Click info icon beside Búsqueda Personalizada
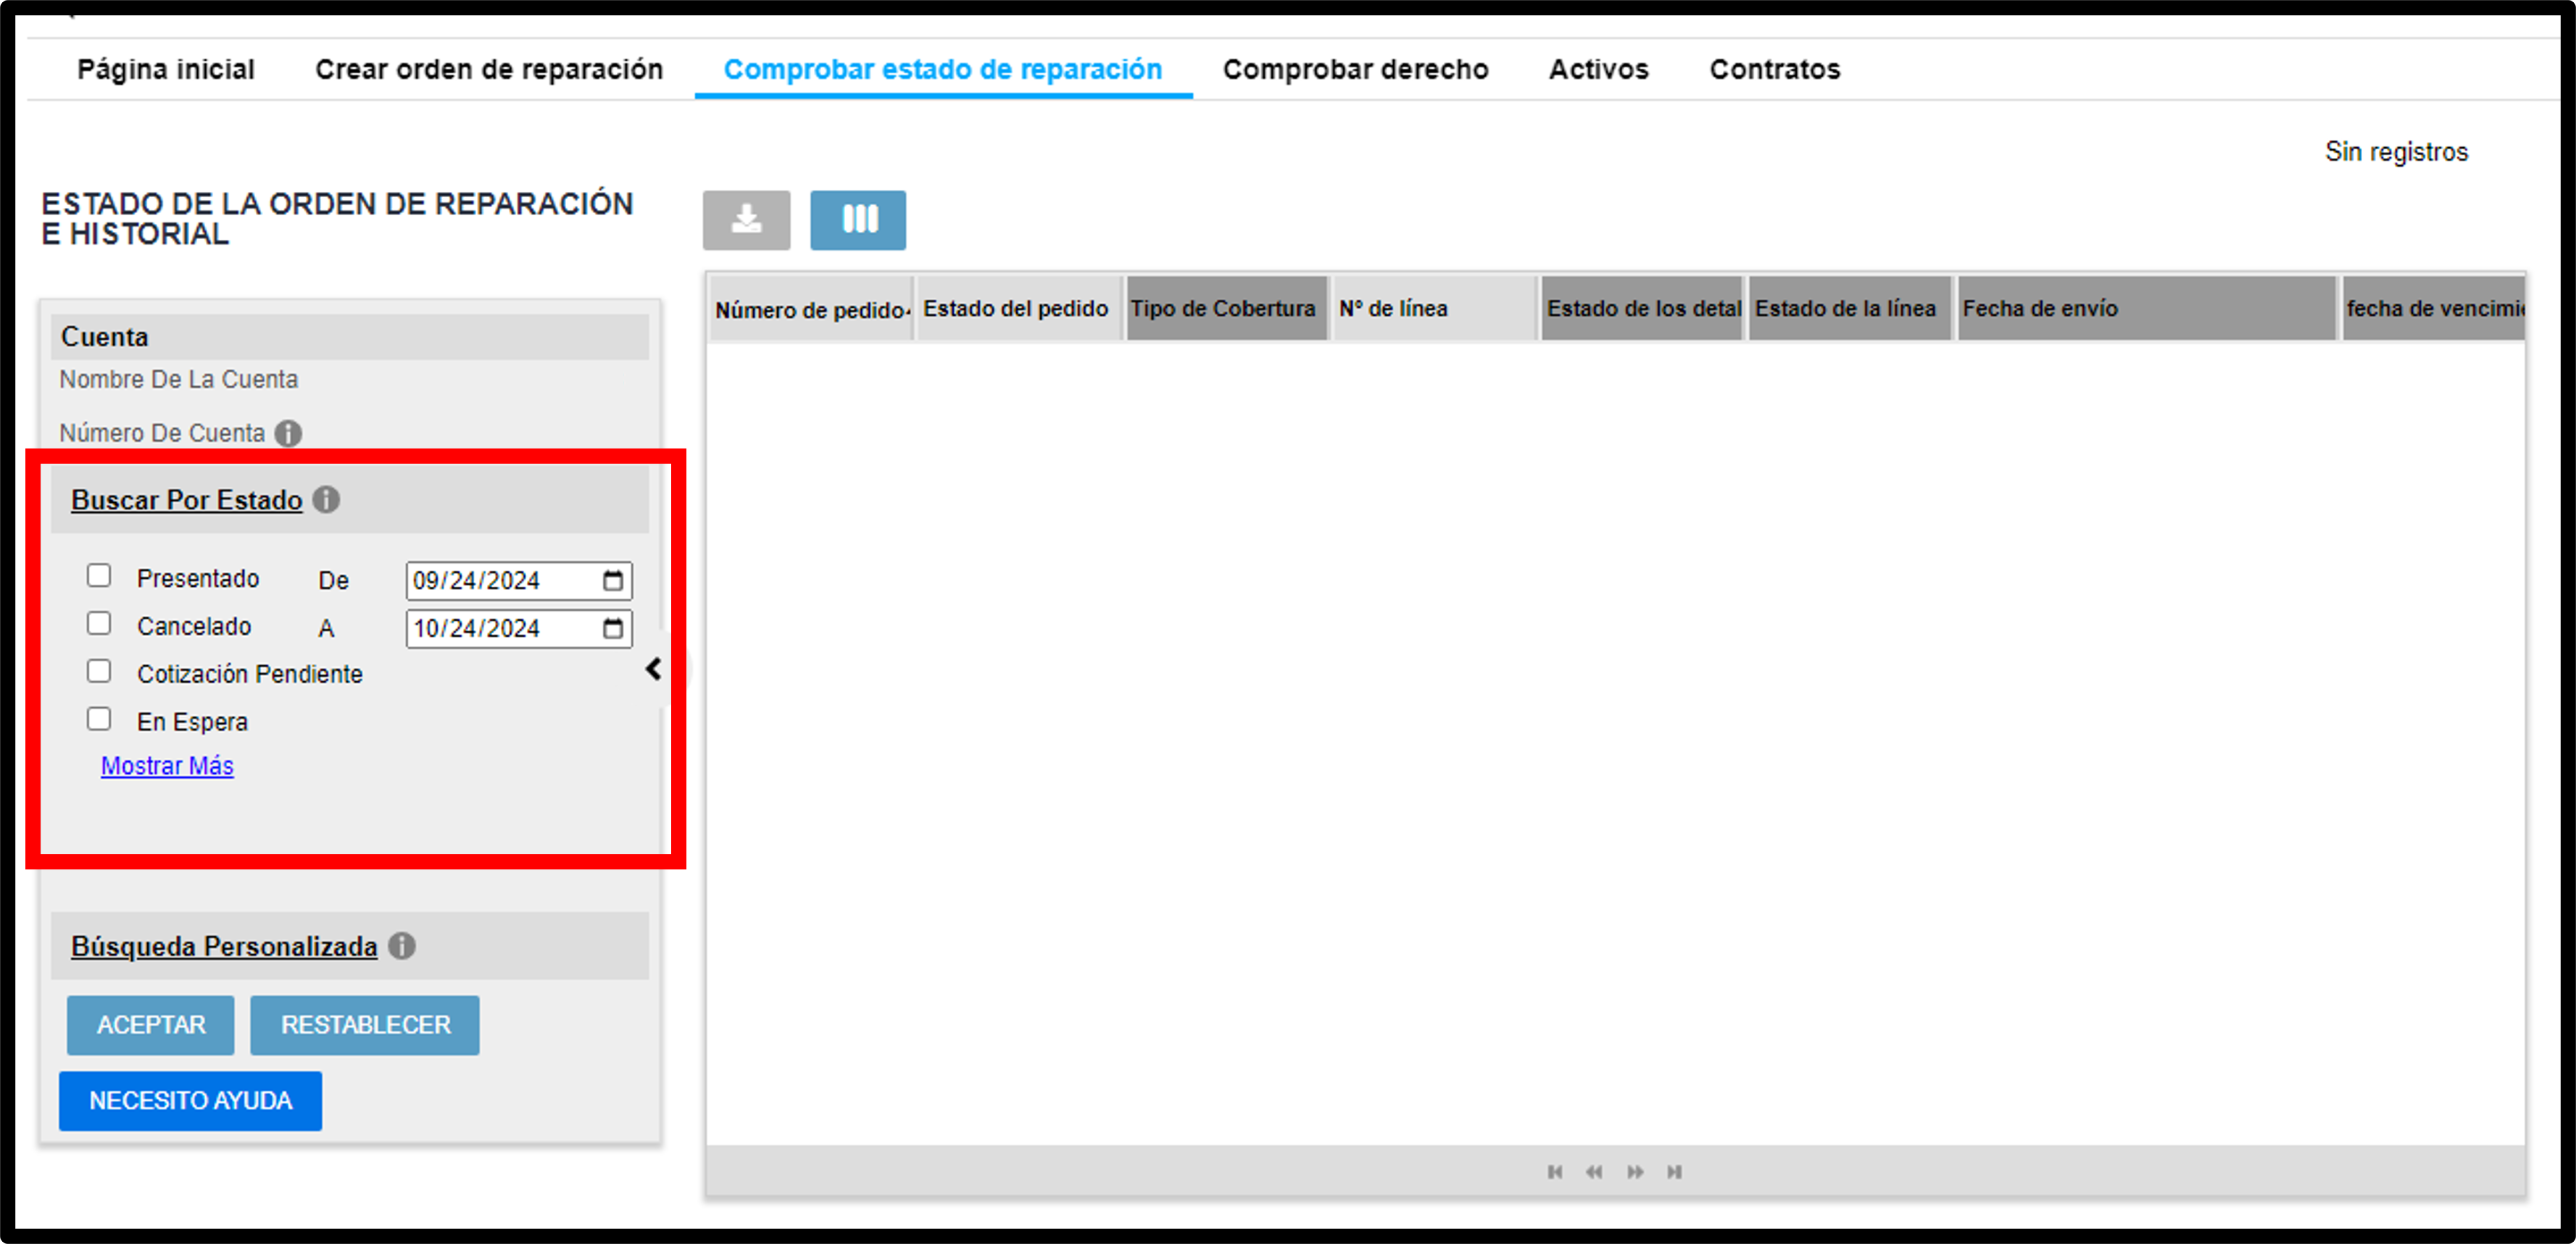Viewport: 2576px width, 1244px height. (x=402, y=945)
